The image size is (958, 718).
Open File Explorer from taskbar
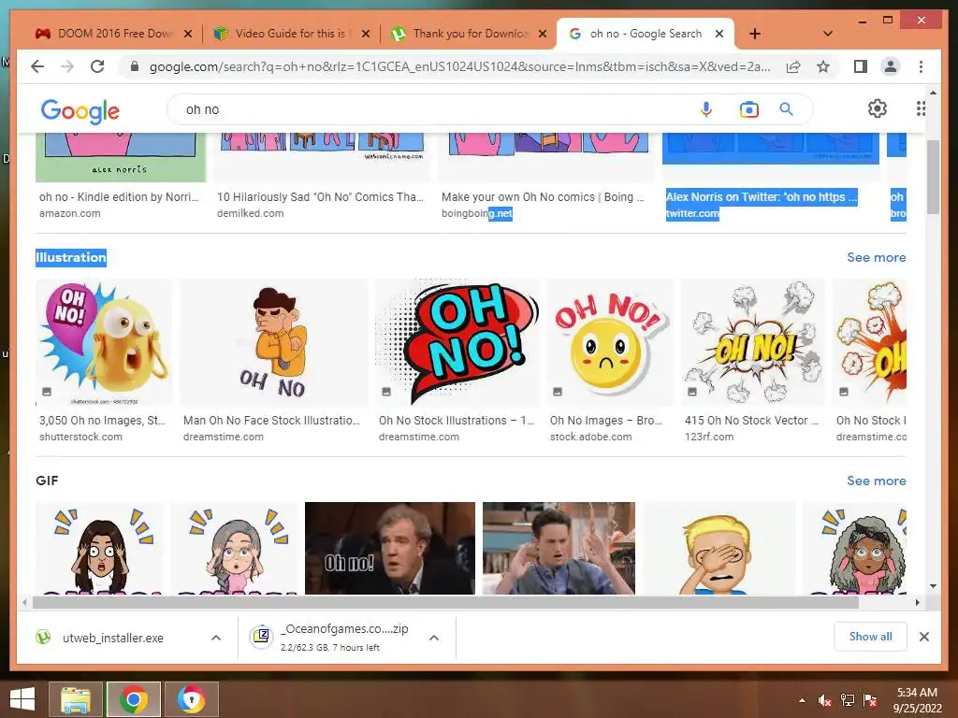(76, 699)
